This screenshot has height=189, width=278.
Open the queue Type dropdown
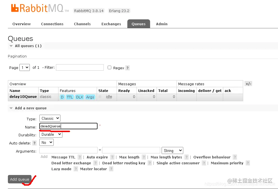pos(50,118)
